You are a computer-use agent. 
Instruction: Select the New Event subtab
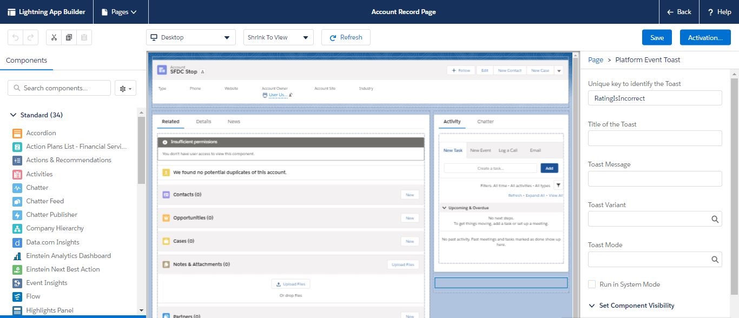click(x=480, y=150)
